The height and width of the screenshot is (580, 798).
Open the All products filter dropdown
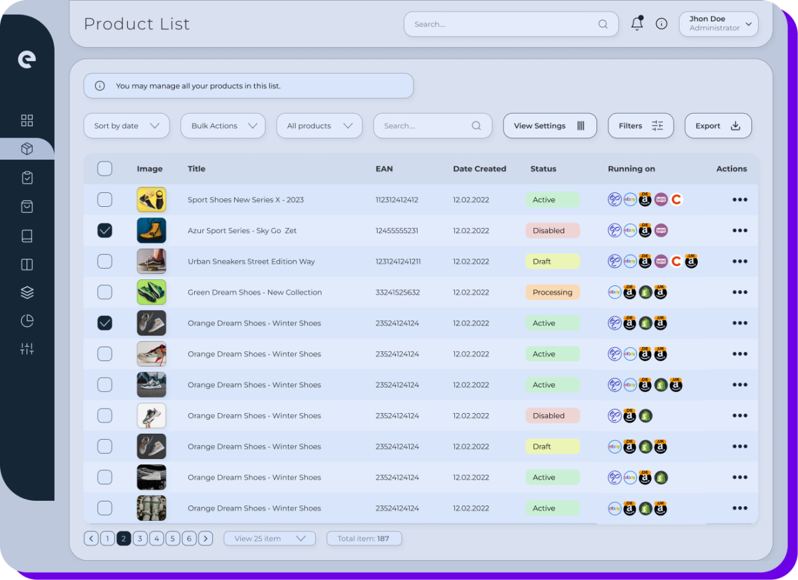(319, 125)
